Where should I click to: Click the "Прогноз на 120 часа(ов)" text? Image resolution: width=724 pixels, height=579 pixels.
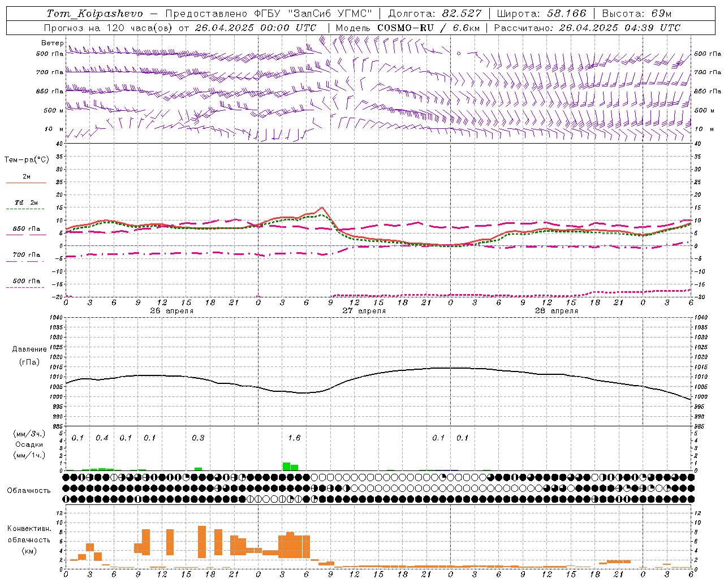point(109,28)
